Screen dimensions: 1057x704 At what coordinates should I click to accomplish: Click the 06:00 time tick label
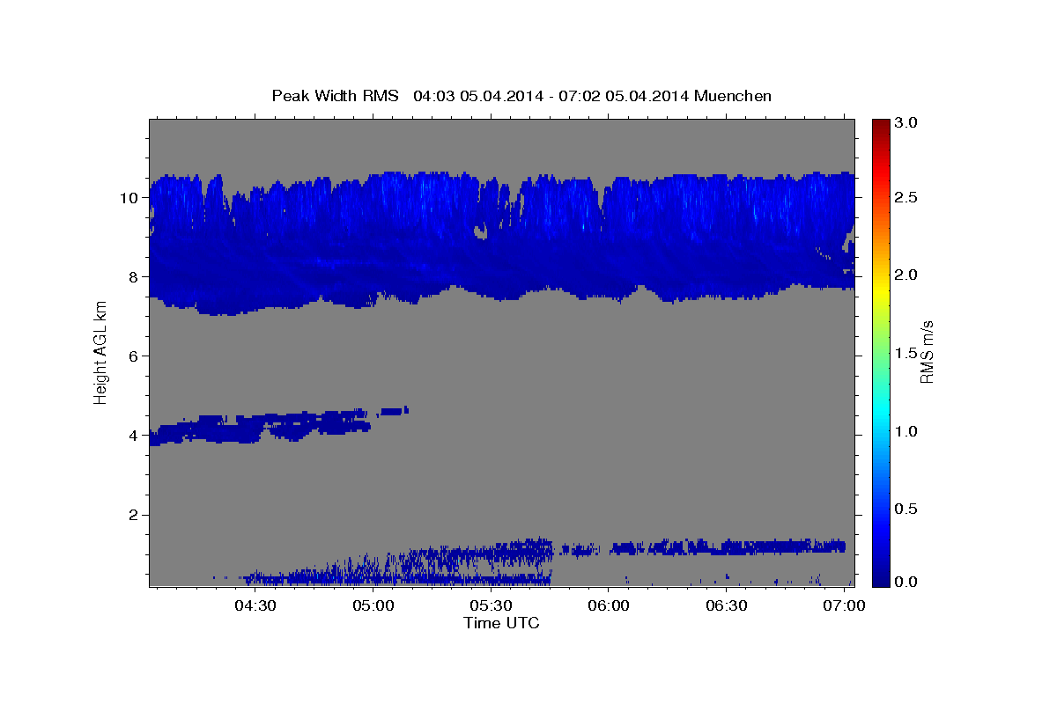point(609,606)
